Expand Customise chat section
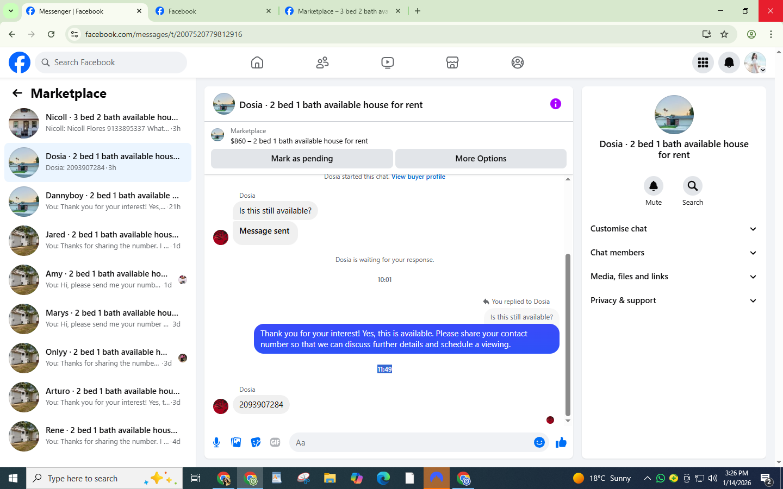 pos(674,229)
